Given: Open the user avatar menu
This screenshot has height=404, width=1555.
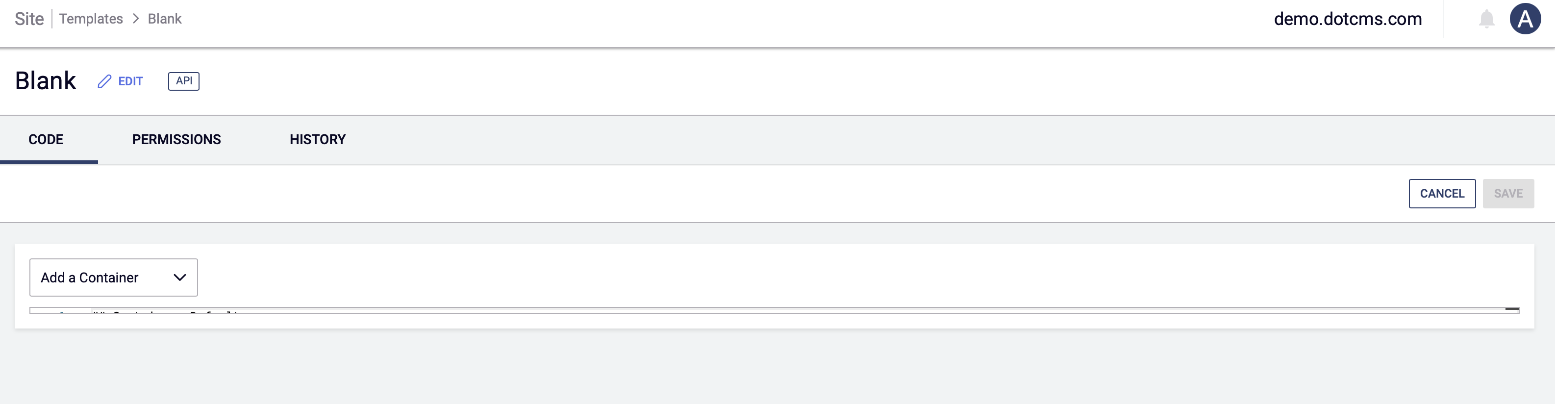Looking at the screenshot, I should 1527,19.
